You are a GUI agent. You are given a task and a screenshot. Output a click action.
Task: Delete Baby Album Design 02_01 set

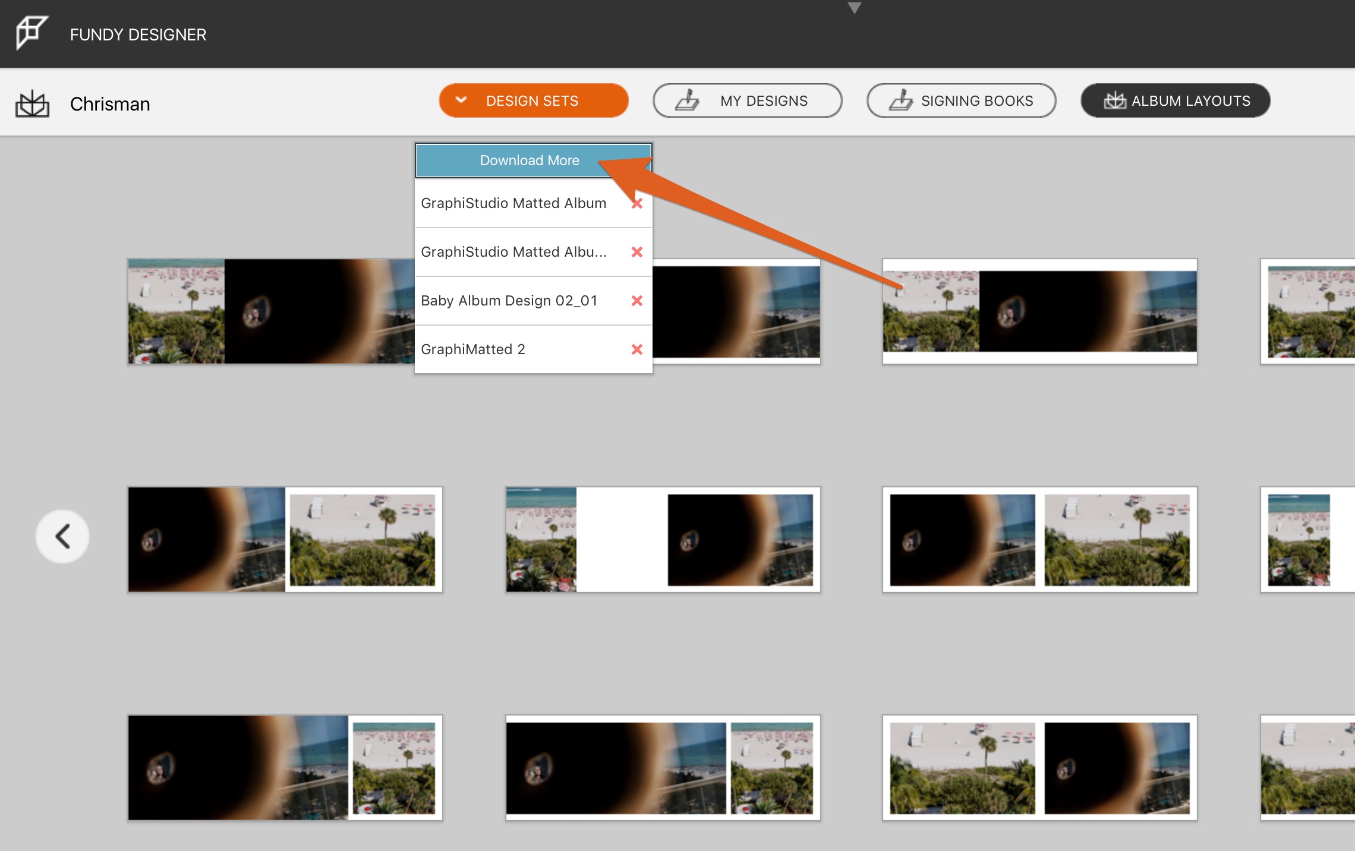click(x=637, y=301)
